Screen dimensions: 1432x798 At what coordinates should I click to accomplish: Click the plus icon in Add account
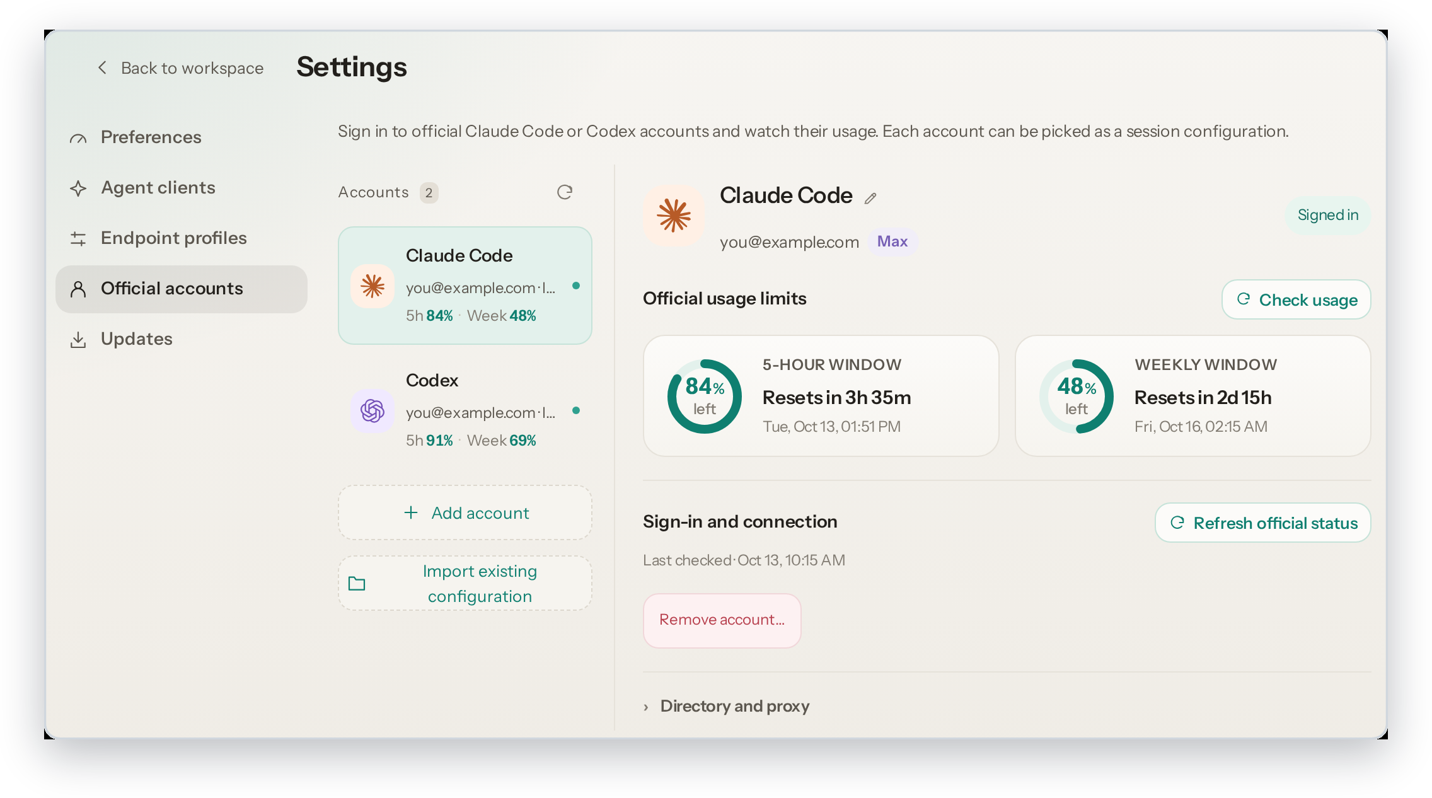click(411, 512)
